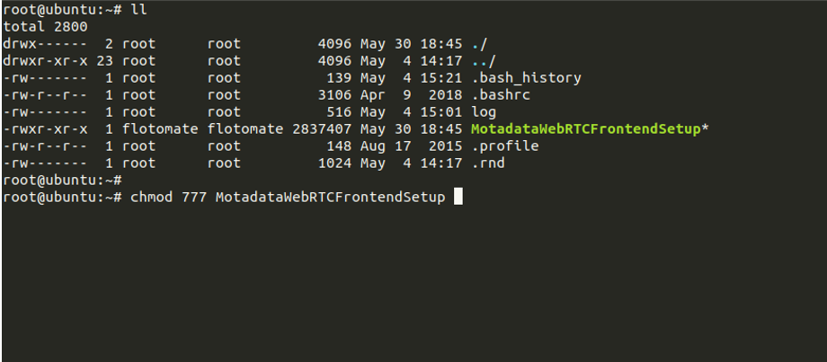Screen dimensions: 827x362
Task: Click the chmod word in command line
Action: pos(151,197)
